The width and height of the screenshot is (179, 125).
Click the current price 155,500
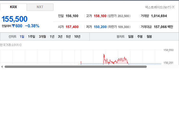15,19
